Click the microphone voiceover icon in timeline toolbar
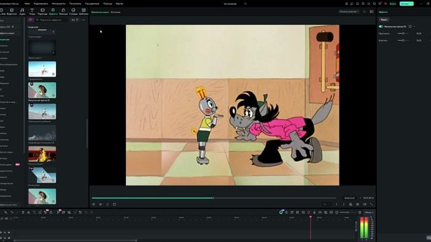 tap(314, 212)
